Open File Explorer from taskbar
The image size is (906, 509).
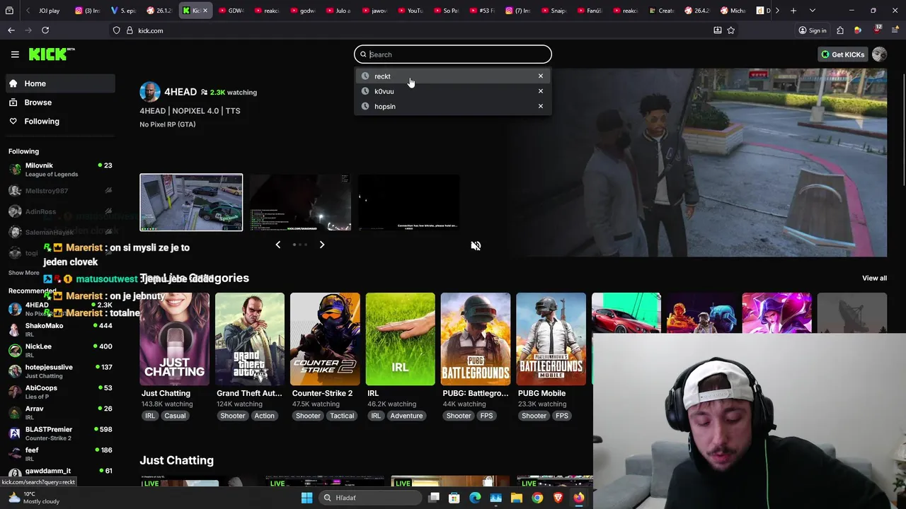[x=517, y=498]
